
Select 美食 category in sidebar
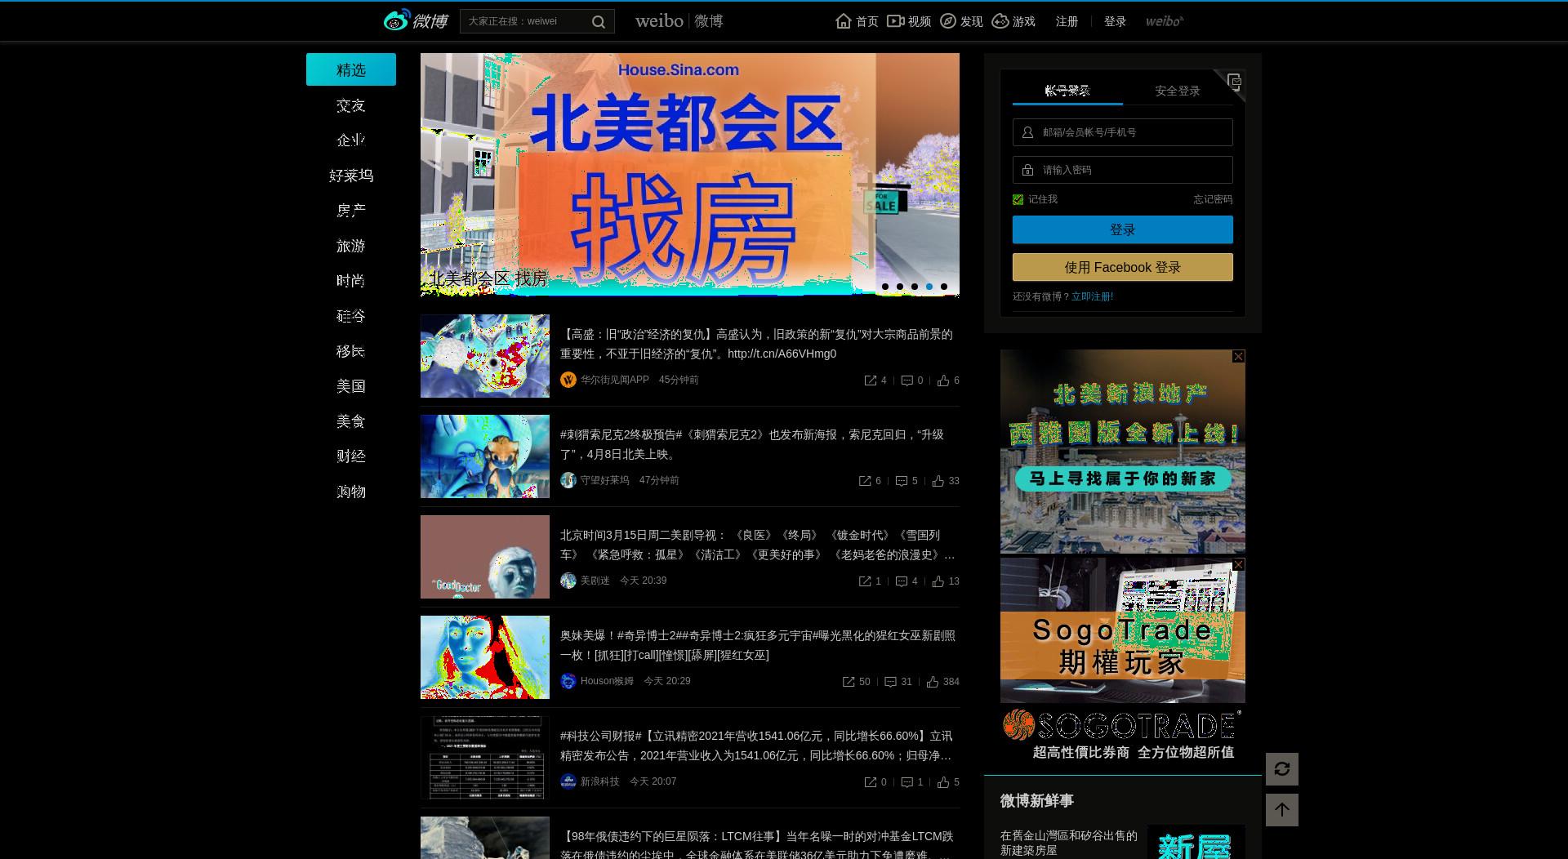351,421
